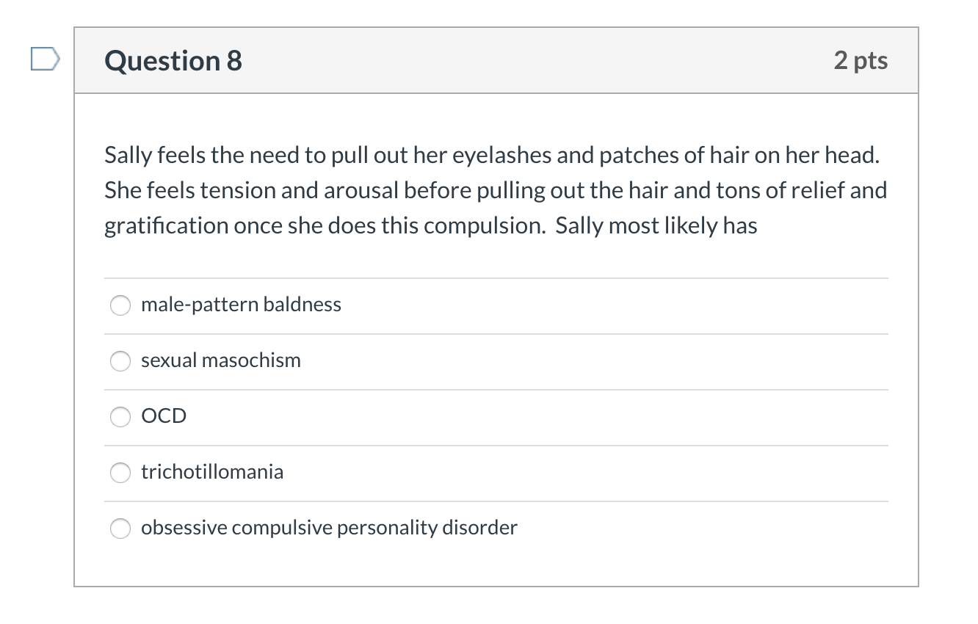Choose the sexual masochism radio button
Screen dimensions: 978x624
[x=120, y=361]
